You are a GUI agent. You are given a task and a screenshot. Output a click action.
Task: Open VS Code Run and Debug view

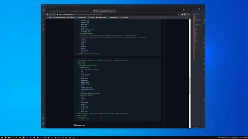pyautogui.click(x=43, y=25)
